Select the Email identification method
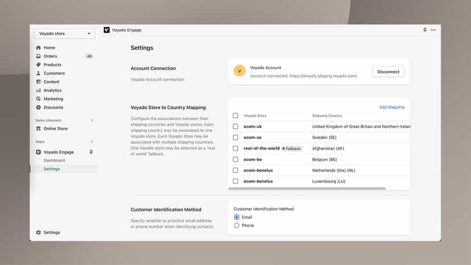 237,217
